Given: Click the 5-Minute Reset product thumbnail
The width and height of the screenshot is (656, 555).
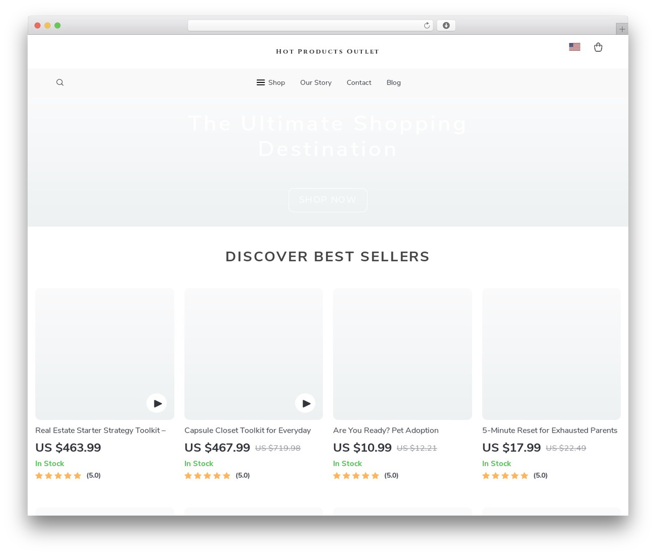Looking at the screenshot, I should point(551,354).
